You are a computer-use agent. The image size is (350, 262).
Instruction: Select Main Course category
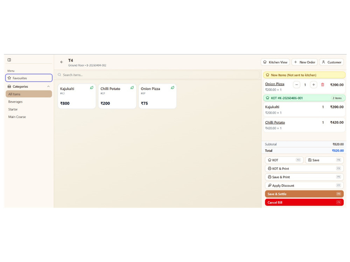tap(17, 117)
